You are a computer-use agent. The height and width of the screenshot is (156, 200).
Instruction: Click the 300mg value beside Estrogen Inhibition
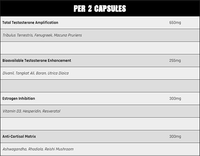(x=175, y=99)
